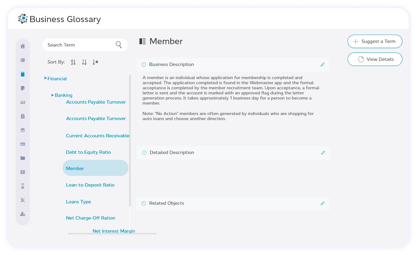
Task: Open View Details for Member
Action: (375, 59)
